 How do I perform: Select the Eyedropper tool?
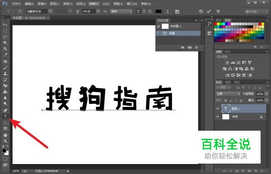[x=5, y=55]
